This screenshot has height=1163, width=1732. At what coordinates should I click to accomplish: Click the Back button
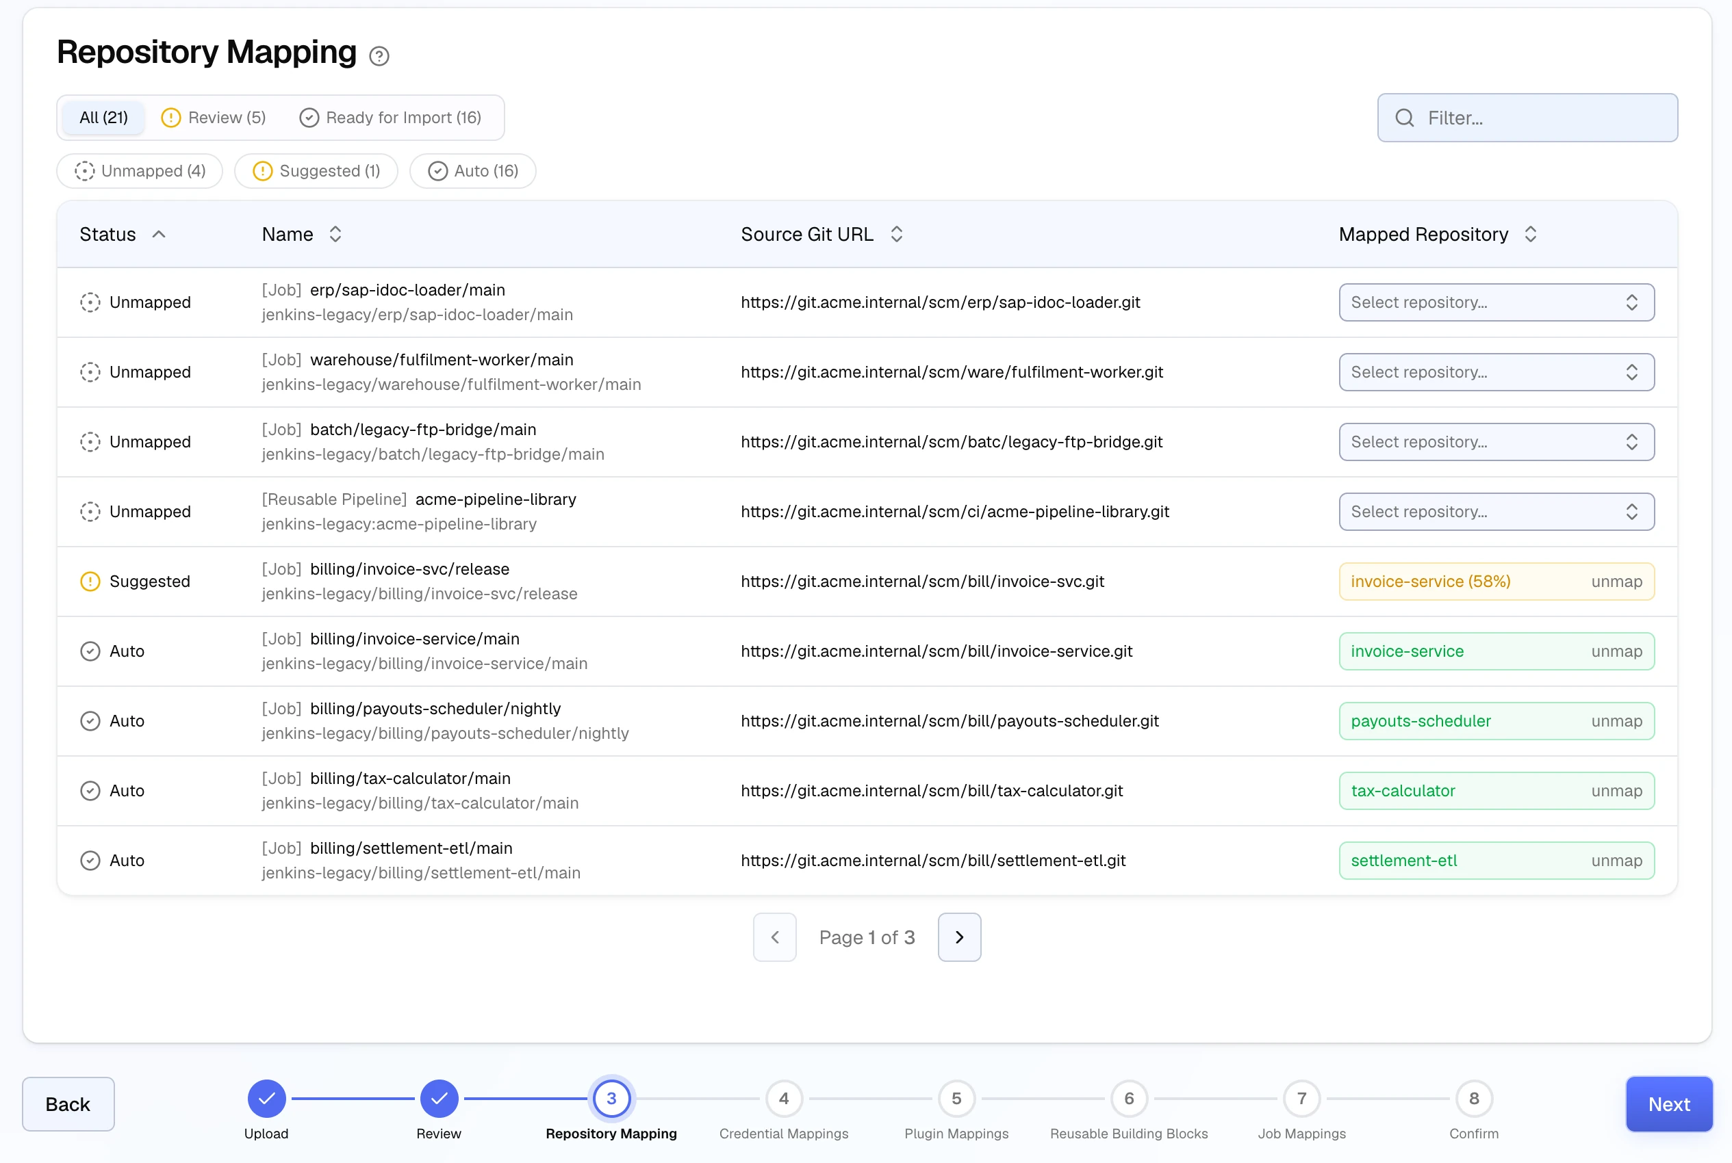point(68,1104)
